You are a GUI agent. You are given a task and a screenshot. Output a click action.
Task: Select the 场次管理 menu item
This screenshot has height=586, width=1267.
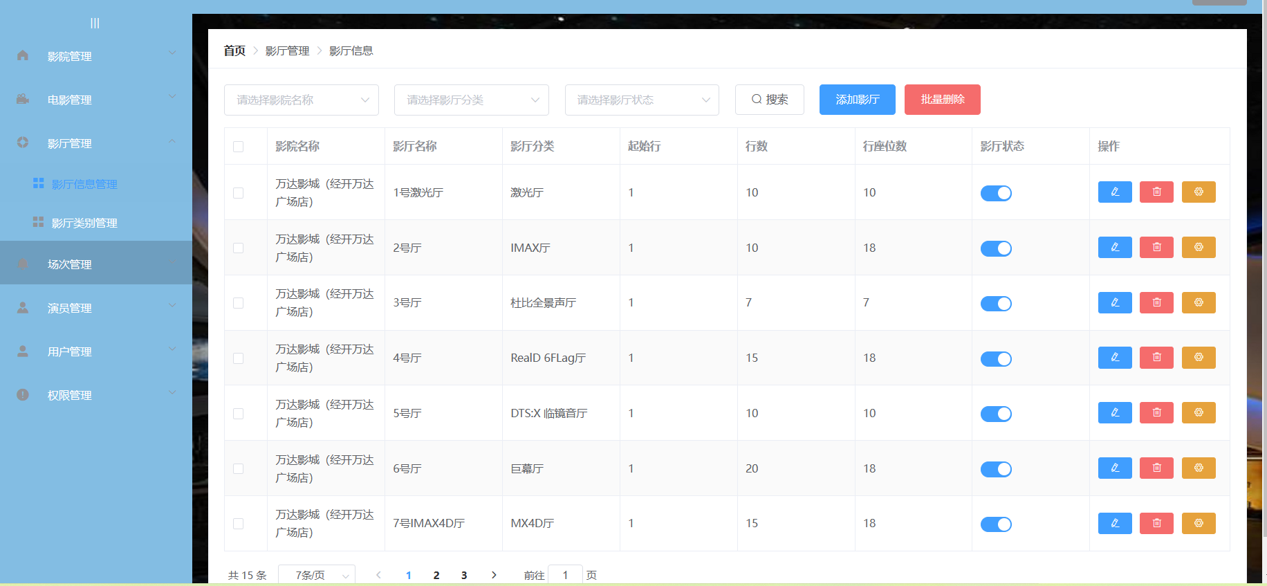point(96,263)
